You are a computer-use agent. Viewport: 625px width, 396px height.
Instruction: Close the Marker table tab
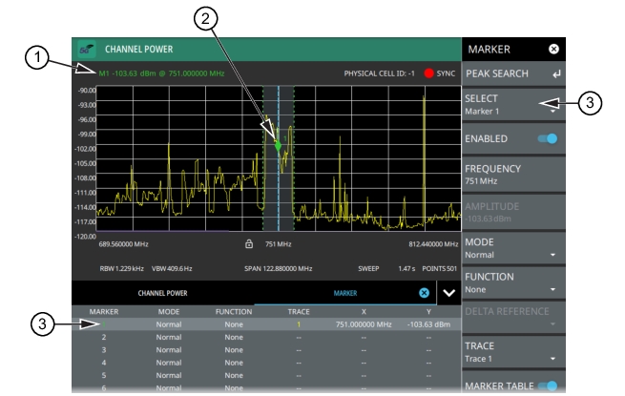pos(424,293)
